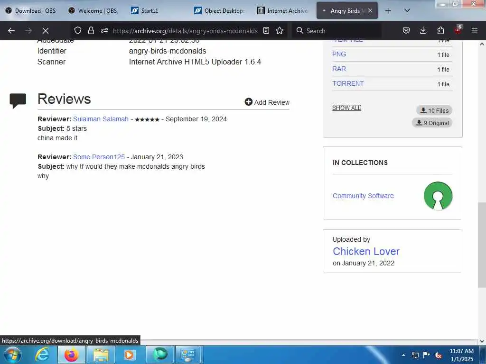Click 'on January 21, 2022' upload date text
The height and width of the screenshot is (364, 486).
coord(364,263)
